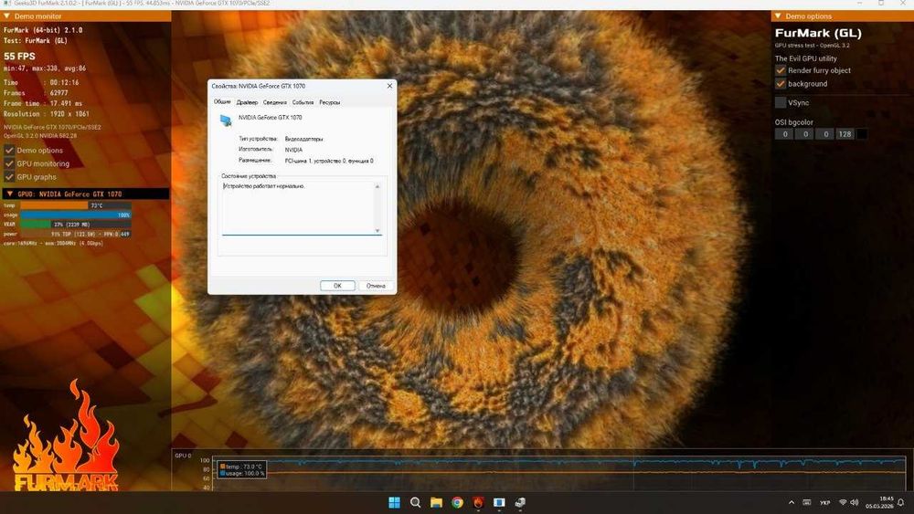914x514 pixels.
Task: Click the GPU temp 73°C bar
Action: pos(75,205)
